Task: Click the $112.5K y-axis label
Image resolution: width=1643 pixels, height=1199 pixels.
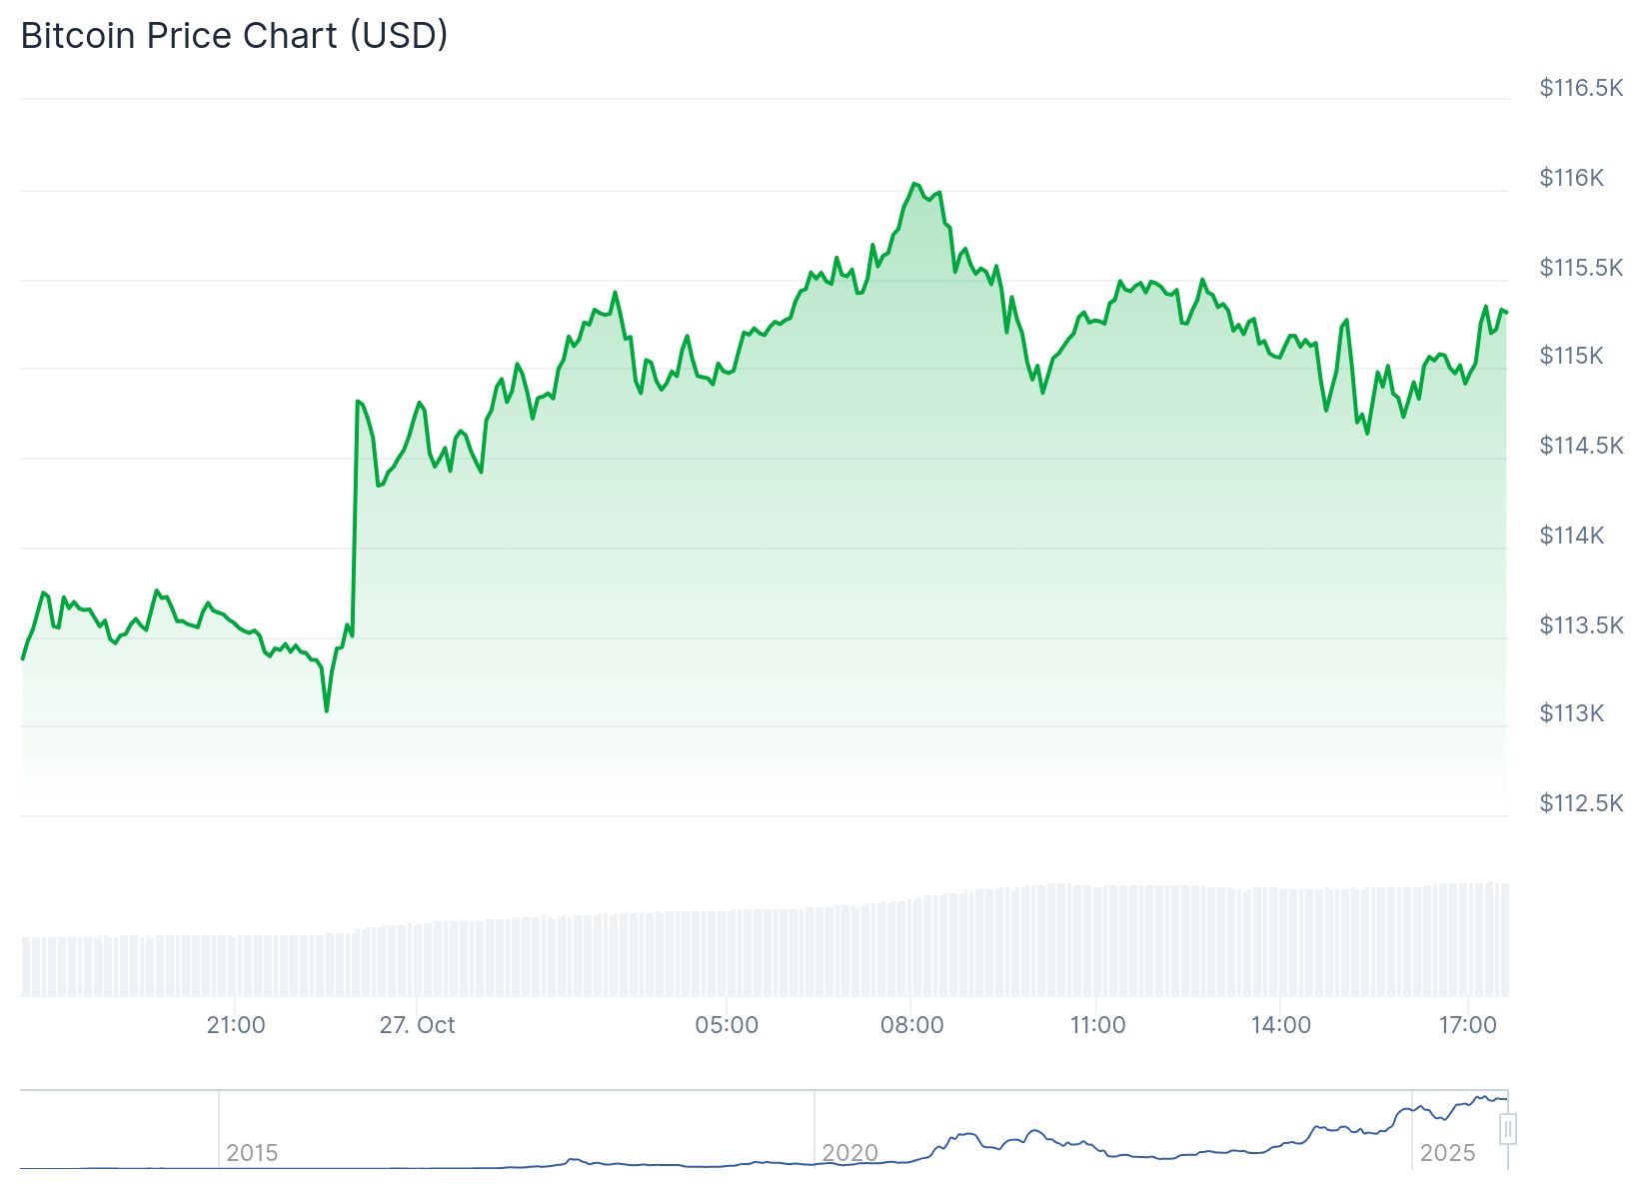Action: 1581,803
